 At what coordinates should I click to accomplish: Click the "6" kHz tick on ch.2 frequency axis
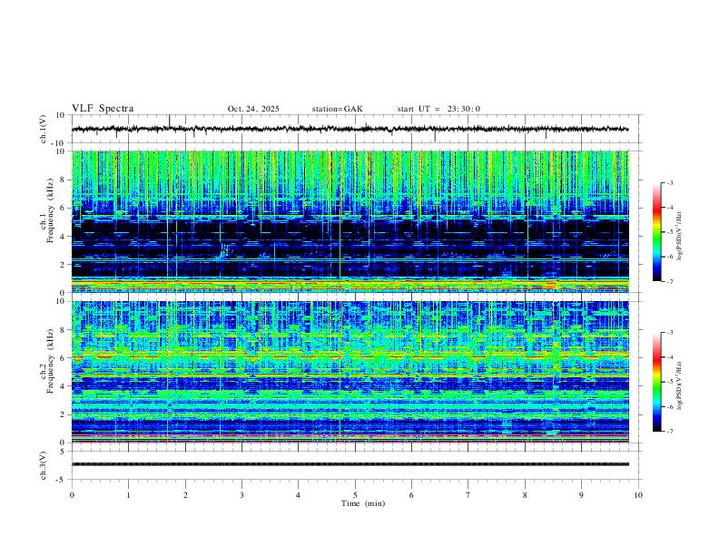(x=64, y=358)
